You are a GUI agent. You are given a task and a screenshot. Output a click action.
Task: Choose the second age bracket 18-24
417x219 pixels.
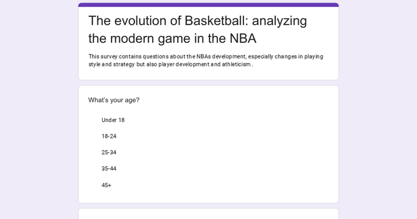tap(109, 136)
